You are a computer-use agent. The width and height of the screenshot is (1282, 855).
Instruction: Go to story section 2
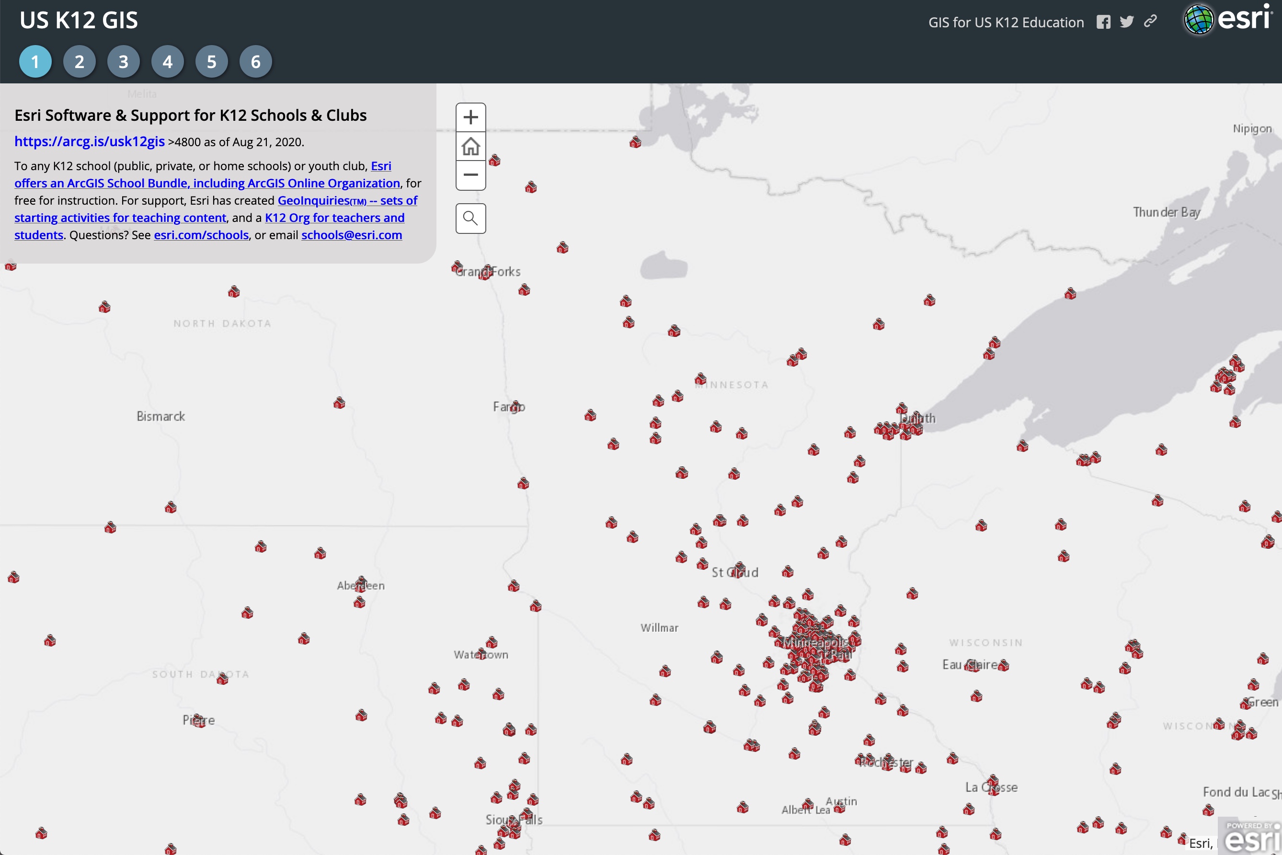(x=80, y=62)
